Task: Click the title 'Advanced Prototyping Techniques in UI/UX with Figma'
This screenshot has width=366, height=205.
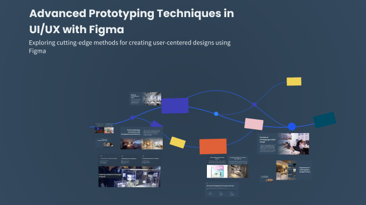Action: [x=132, y=21]
